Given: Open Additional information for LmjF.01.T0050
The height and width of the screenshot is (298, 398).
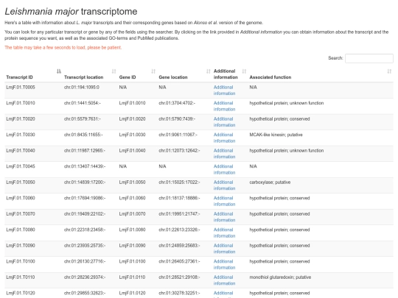Looking at the screenshot, I should tap(224, 185).
